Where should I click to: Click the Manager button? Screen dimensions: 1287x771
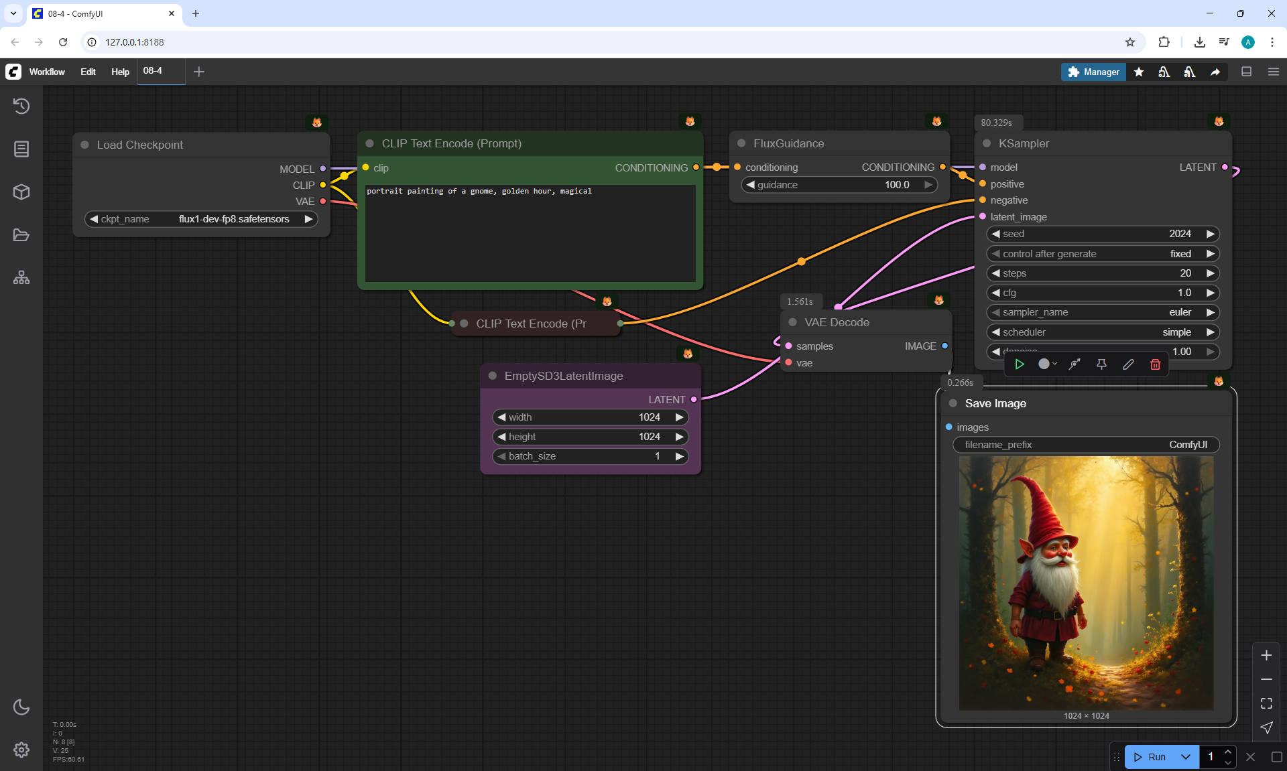point(1093,72)
